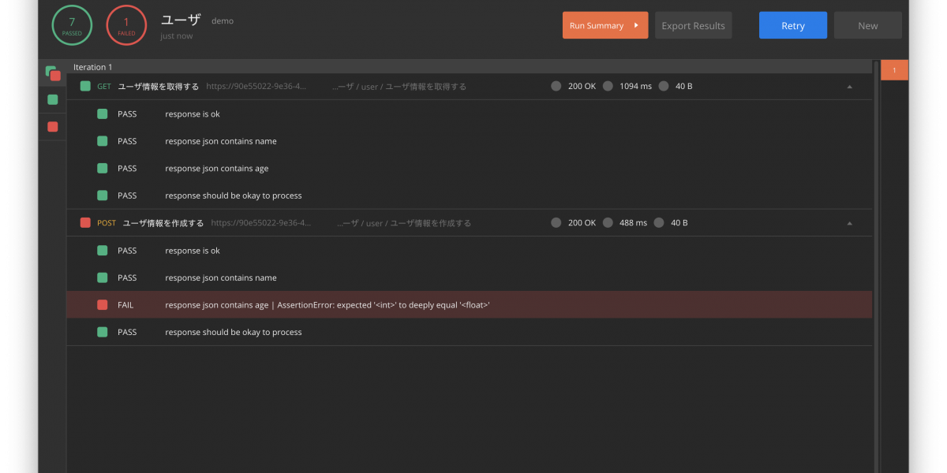Click the Export Results button
Screen dimensions: 947x473
coord(693,25)
